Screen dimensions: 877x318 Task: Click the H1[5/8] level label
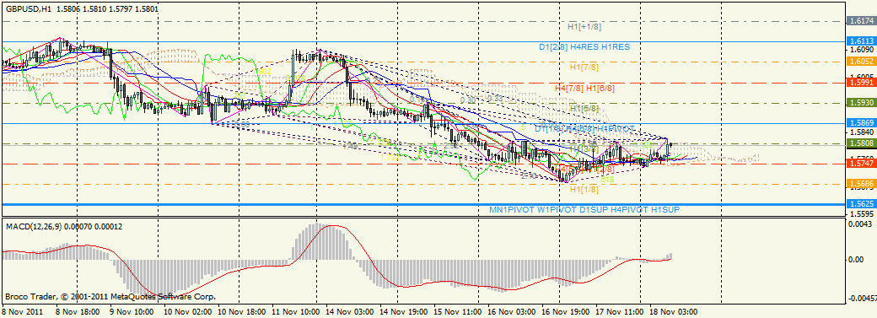coord(584,108)
